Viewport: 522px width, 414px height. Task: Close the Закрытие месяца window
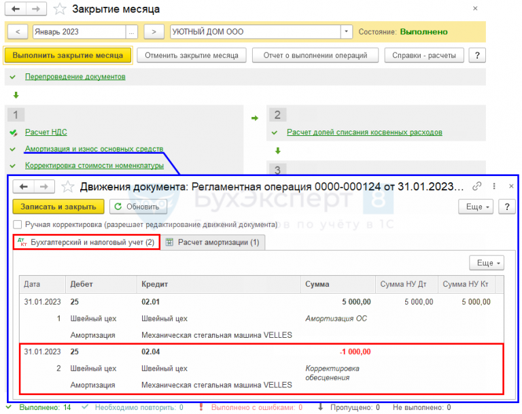pyautogui.click(x=475, y=8)
